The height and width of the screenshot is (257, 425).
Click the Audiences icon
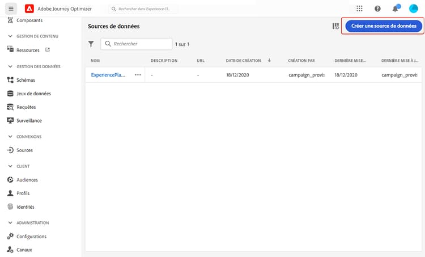point(10,180)
